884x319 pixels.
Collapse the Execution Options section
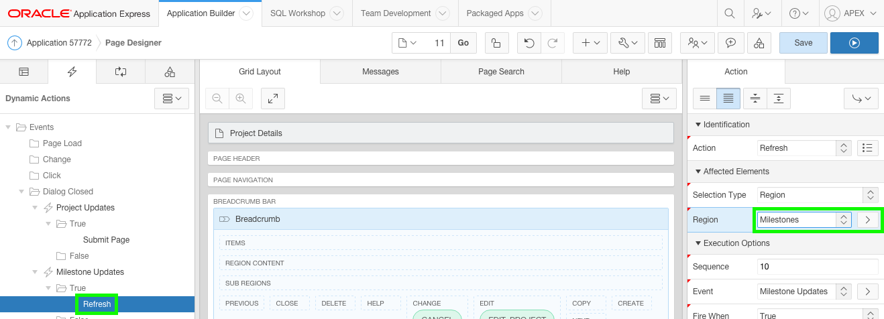click(698, 243)
